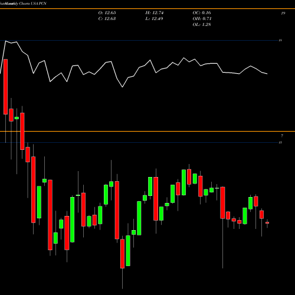Select the 'OH: 0.71' readout
Screen dimensions: 295x295
tap(202, 19)
